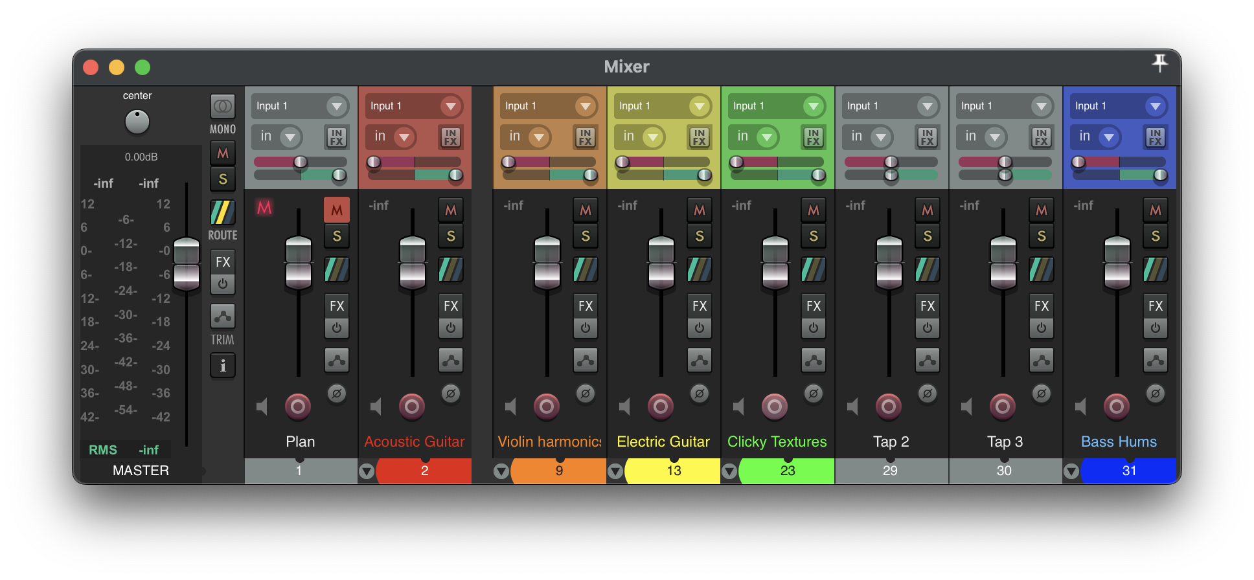Open routing for Plan track
1254x580 pixels.
coord(337,269)
